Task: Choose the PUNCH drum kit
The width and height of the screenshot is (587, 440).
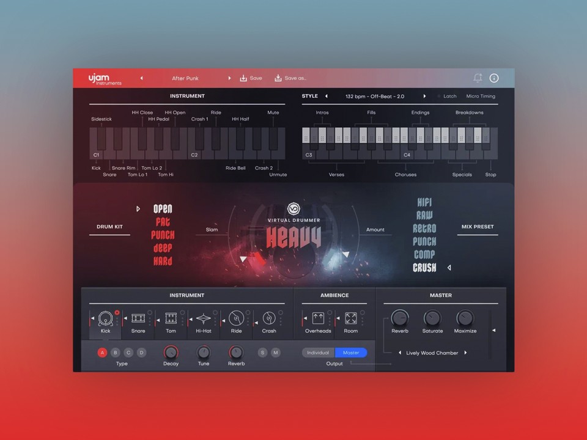Action: coord(163,235)
